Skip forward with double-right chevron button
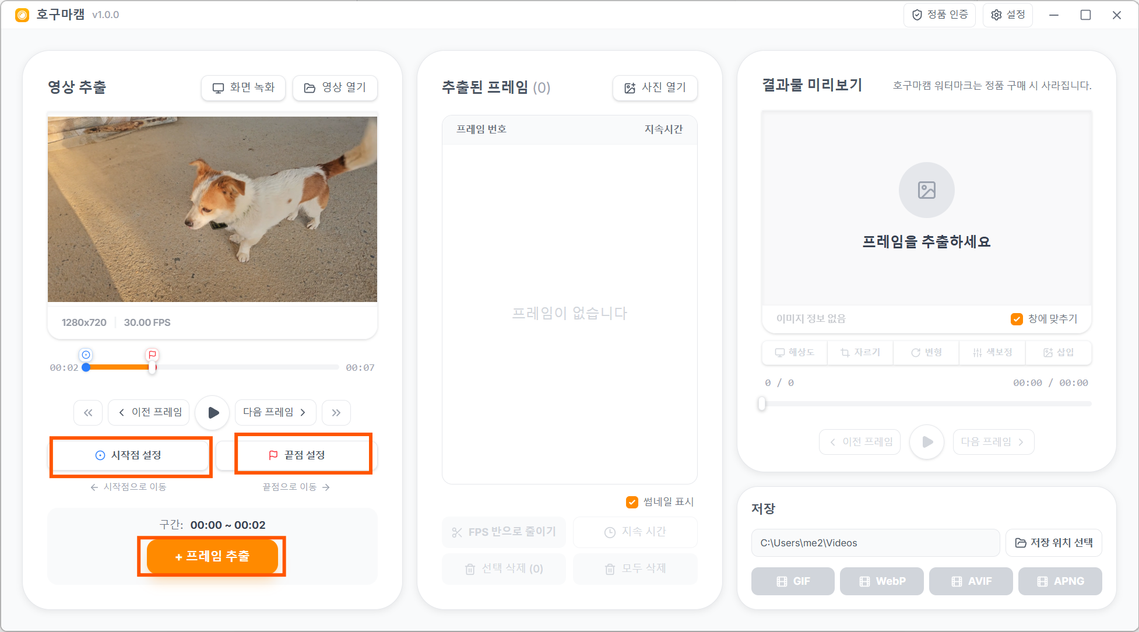Screen dimensions: 1139x632 (x=336, y=413)
